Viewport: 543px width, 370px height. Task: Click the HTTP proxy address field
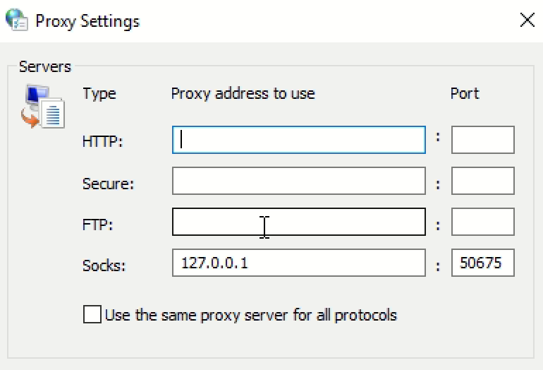298,140
